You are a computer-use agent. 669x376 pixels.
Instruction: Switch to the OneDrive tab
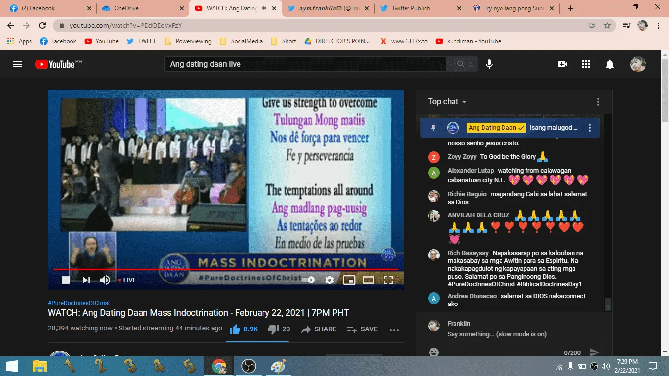click(x=142, y=8)
